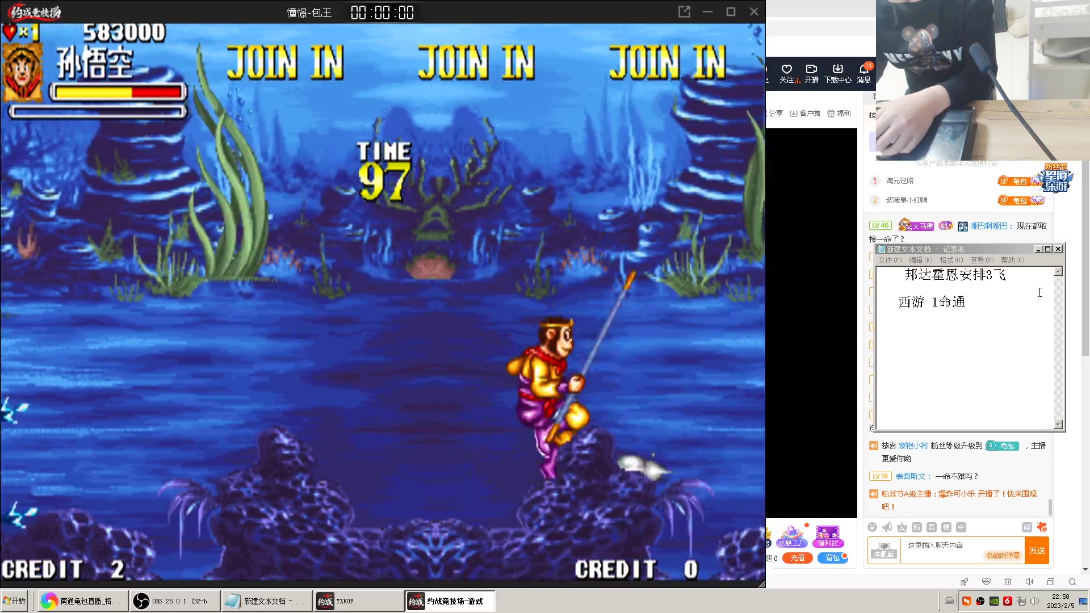This screenshot has width=1090, height=613.
Task: Click text 西游 1命通 in Notepad
Action: 932,302
